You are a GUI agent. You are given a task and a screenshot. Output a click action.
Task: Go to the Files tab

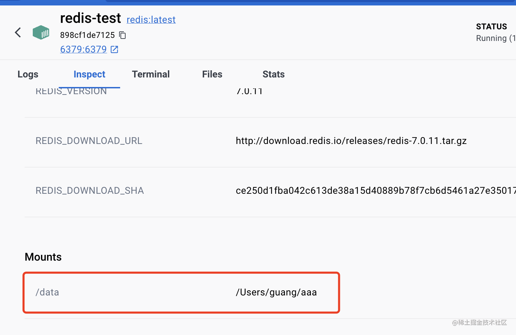(212, 74)
